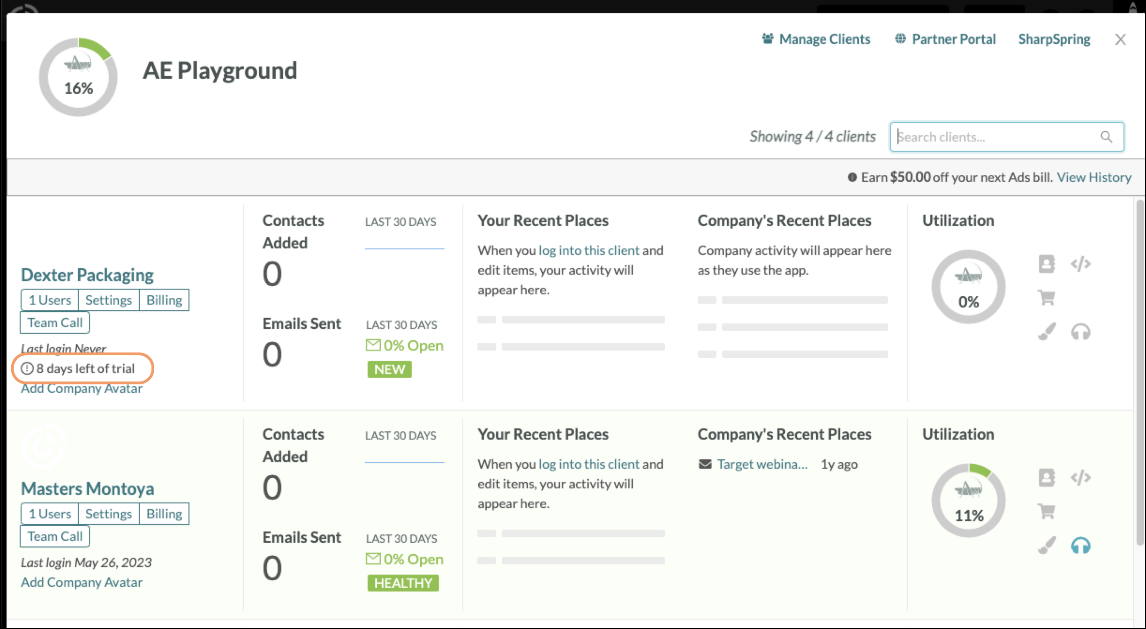This screenshot has height=629, width=1146.
Task: Click 'Showing 4 / 4 clients' text
Action: pos(813,136)
